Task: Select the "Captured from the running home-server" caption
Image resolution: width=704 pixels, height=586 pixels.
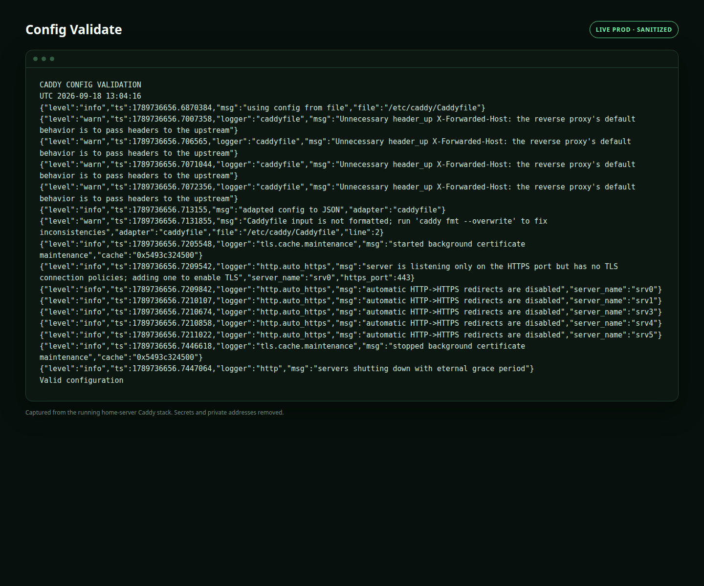Action: click(x=154, y=413)
